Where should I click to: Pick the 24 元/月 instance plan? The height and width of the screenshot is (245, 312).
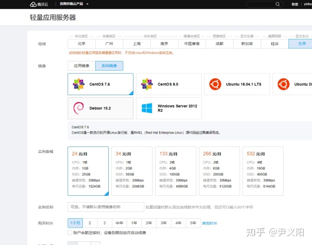(x=88, y=171)
